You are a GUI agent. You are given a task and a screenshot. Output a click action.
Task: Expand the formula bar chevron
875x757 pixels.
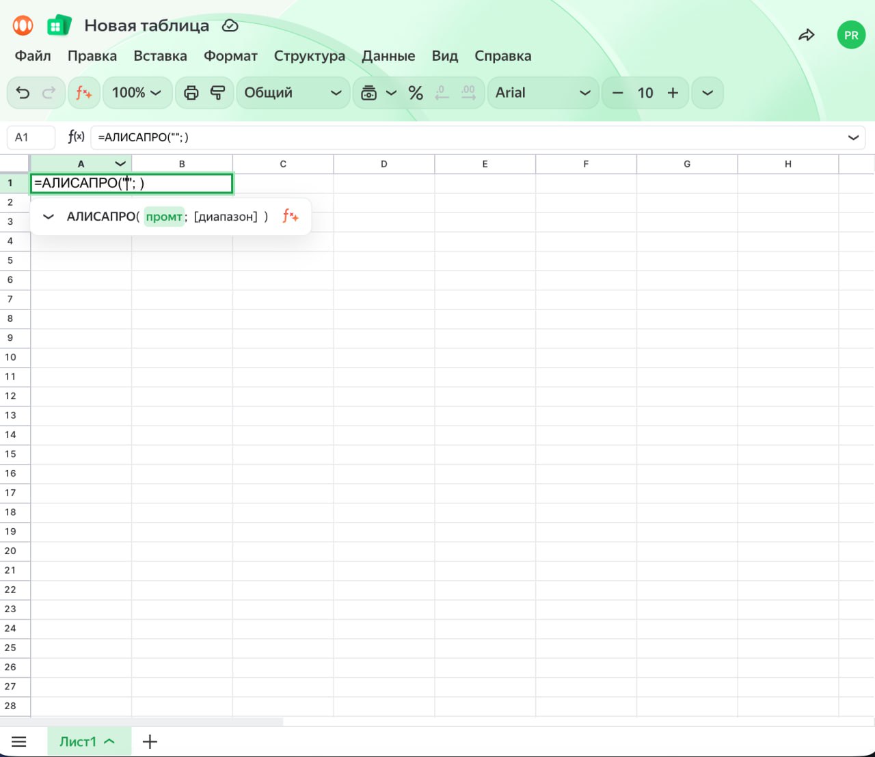[853, 137]
